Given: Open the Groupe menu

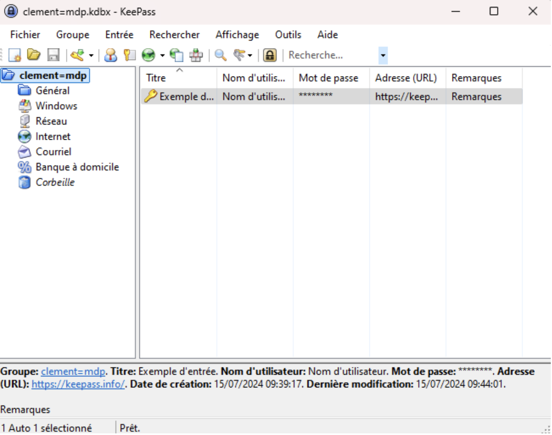Looking at the screenshot, I should tap(73, 35).
